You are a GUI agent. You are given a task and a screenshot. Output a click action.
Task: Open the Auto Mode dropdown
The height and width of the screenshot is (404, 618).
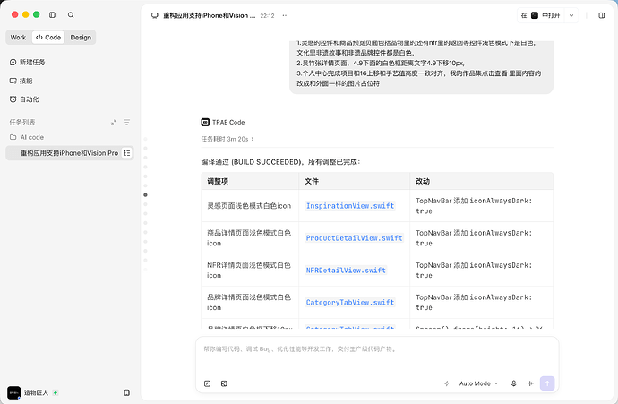coord(478,383)
